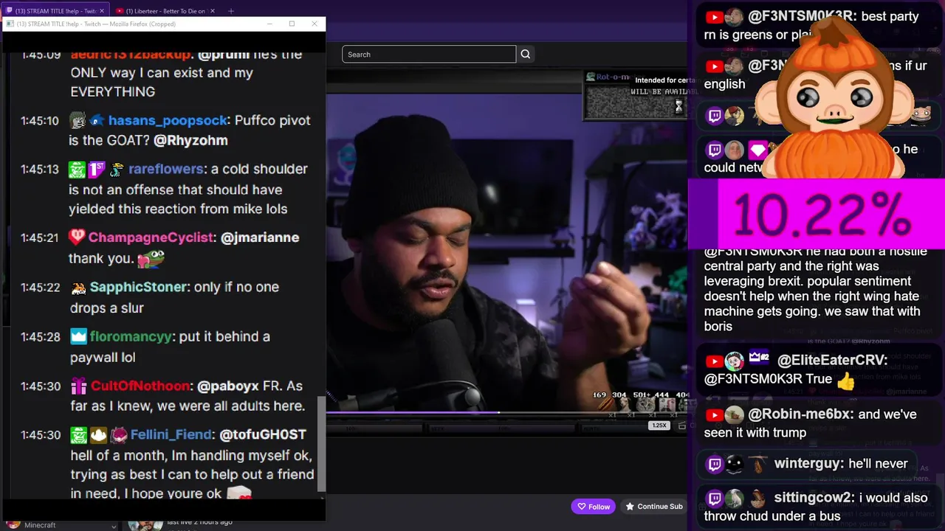945x531 pixels.
Task: Expand the chevron next to Minecraft
Action: 113,526
